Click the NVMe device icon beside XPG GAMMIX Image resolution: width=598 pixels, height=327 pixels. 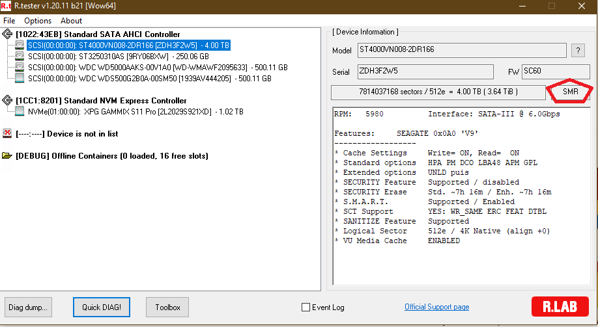tap(20, 112)
